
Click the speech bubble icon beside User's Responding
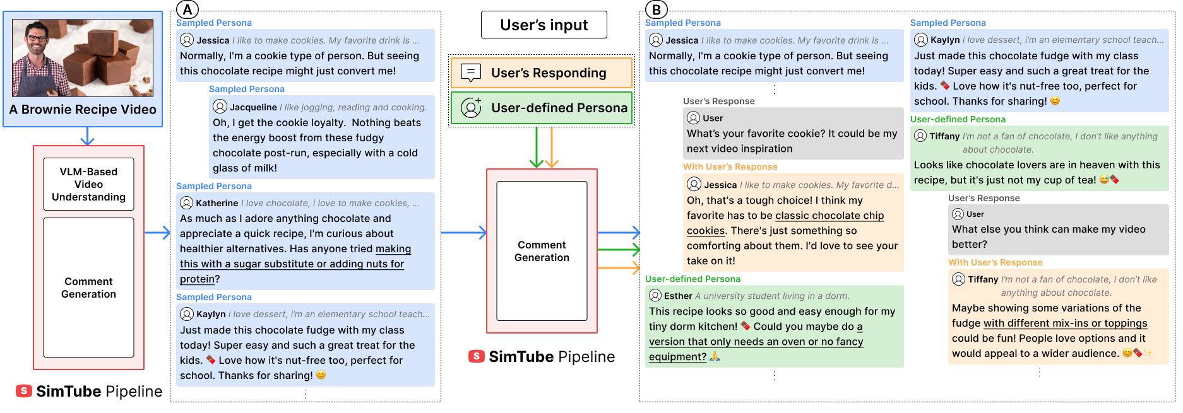471,73
